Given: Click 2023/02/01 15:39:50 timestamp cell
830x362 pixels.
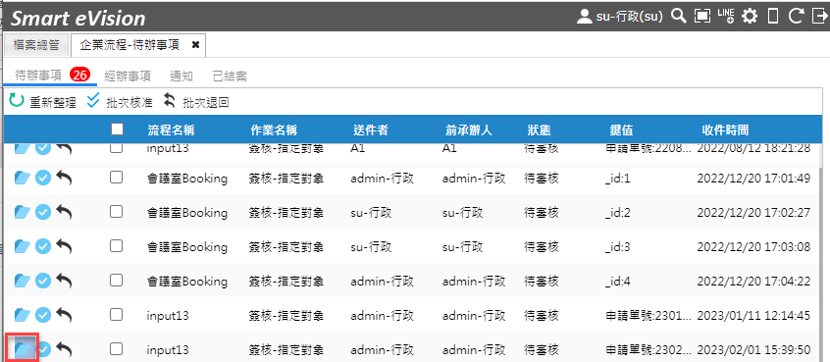Looking at the screenshot, I should [753, 349].
